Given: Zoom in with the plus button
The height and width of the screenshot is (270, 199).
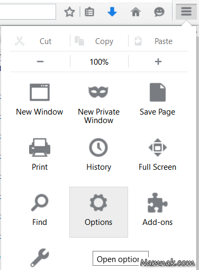Looking at the screenshot, I should click(158, 62).
